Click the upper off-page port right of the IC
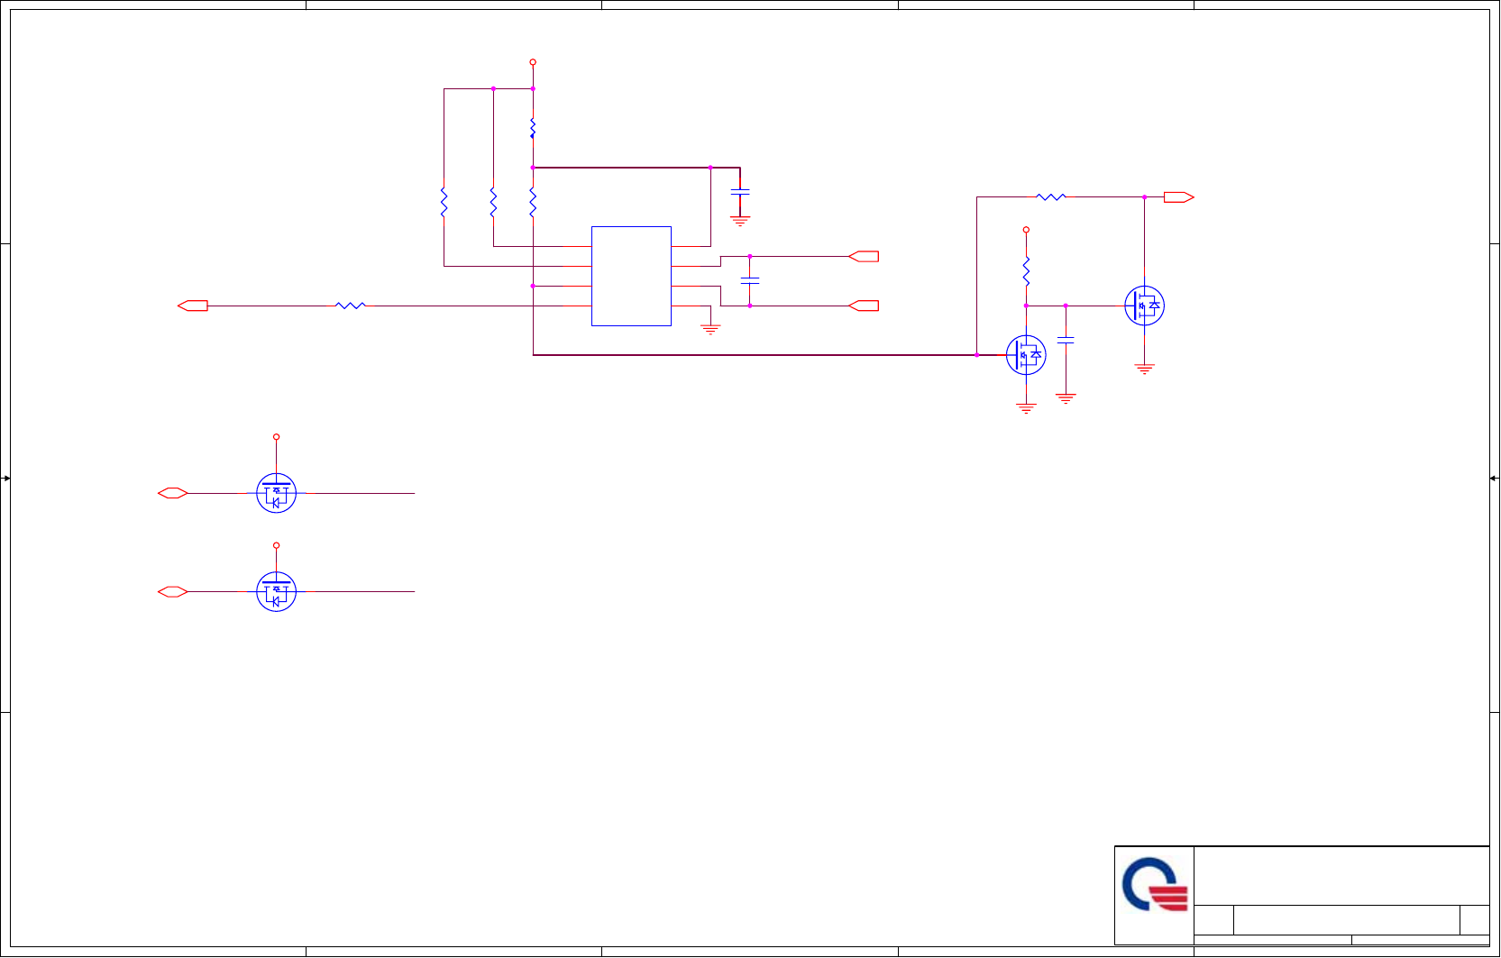 point(864,257)
